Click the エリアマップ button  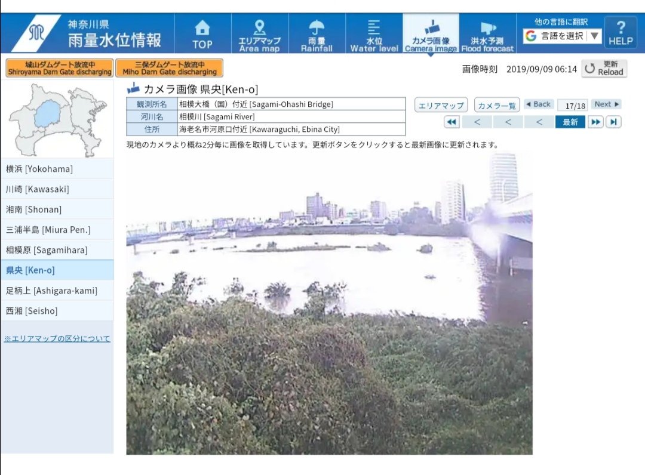441,105
